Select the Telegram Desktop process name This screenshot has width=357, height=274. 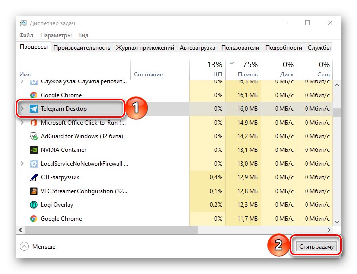point(64,109)
